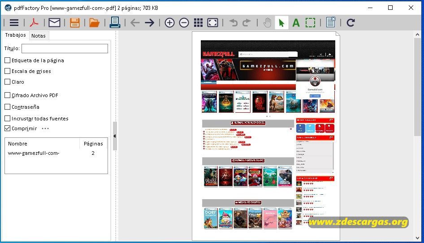
Task: Select the hand pan tool
Action: (x=267, y=23)
